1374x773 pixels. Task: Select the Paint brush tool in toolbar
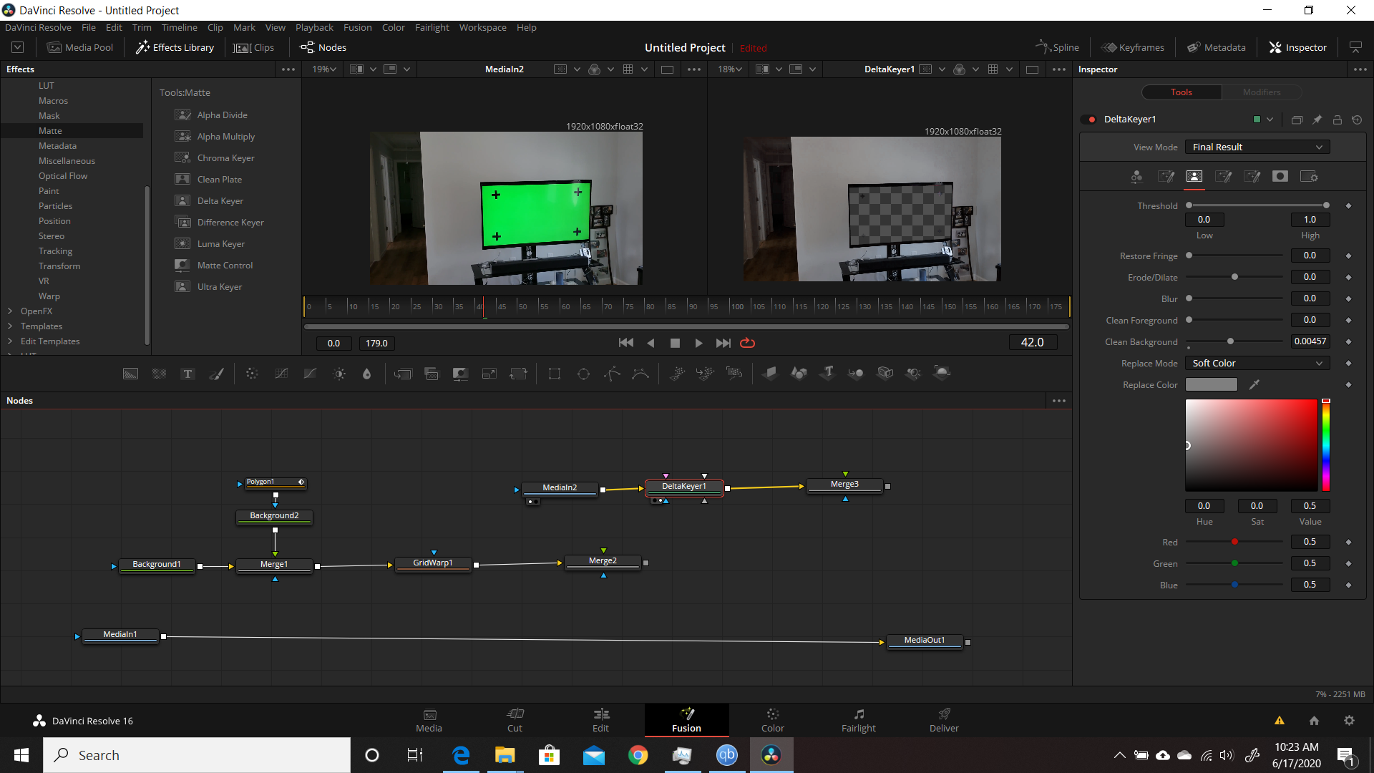[216, 374]
